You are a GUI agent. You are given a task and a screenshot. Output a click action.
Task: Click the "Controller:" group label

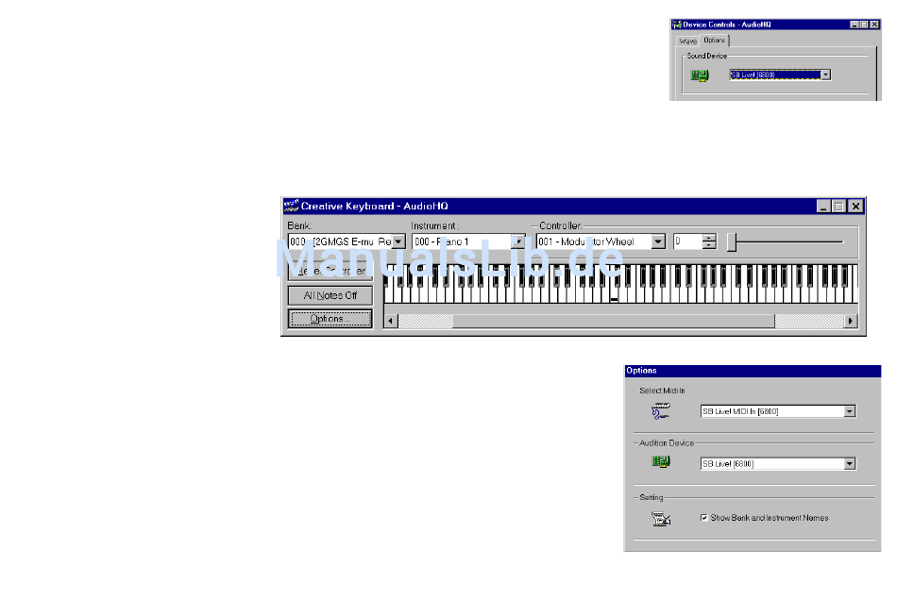click(560, 225)
